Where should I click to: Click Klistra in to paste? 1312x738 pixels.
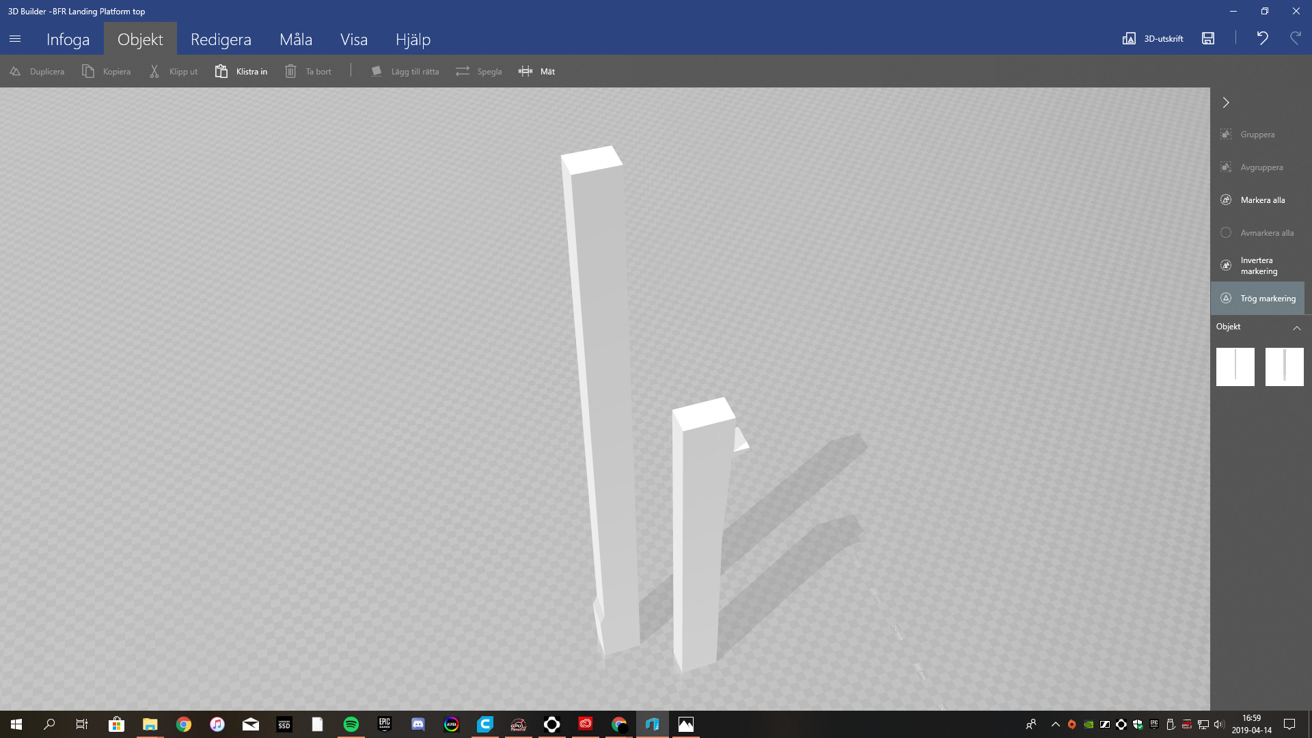pyautogui.click(x=241, y=71)
